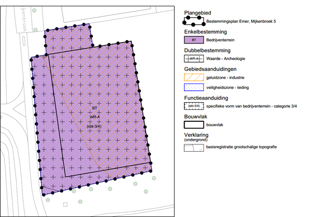310x217 pixels.
Task: Click the WR-A Waarde Archeologie legend symbol
Action: pos(194,58)
